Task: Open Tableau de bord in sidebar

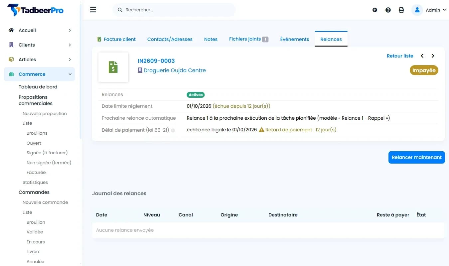Action: pyautogui.click(x=38, y=87)
